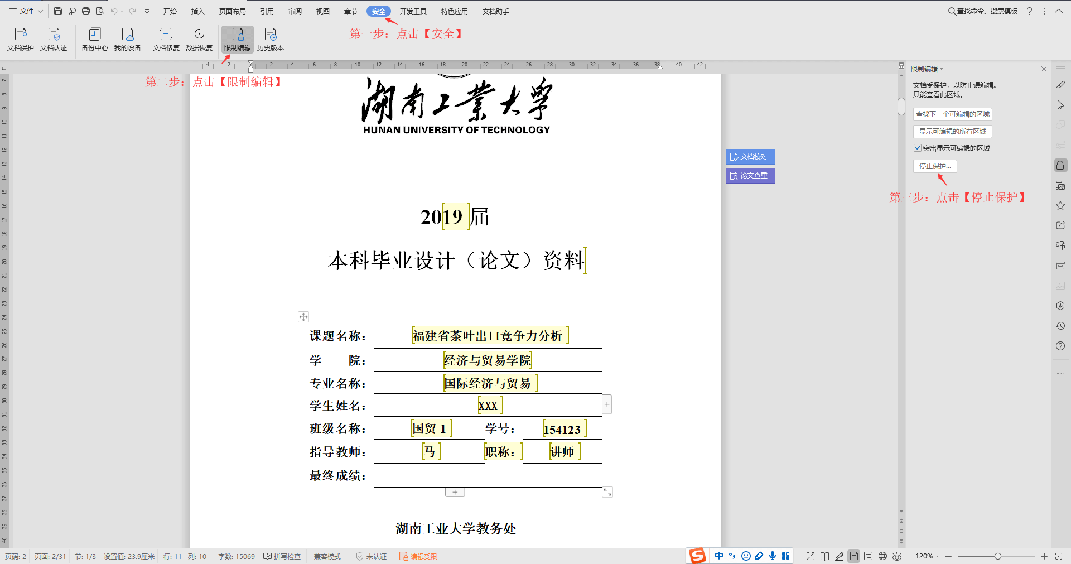The height and width of the screenshot is (564, 1071).
Task: Open the 120% zoom level dropdown
Action: [937, 556]
